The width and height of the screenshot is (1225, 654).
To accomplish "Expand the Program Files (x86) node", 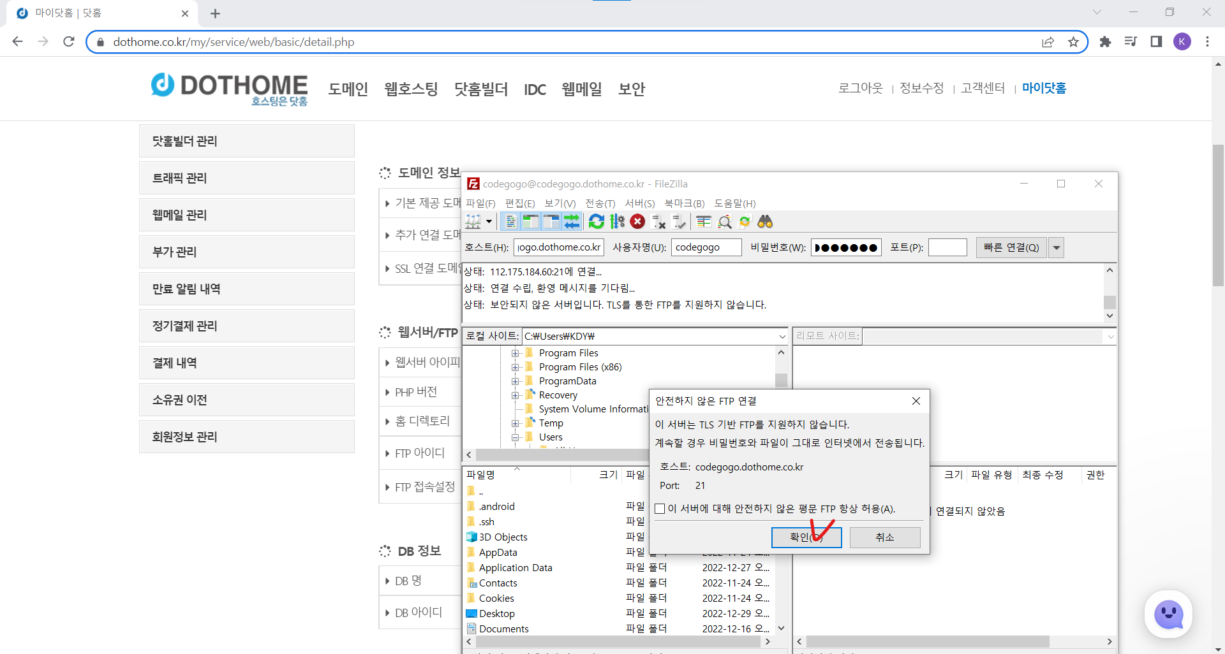I will tap(516, 367).
